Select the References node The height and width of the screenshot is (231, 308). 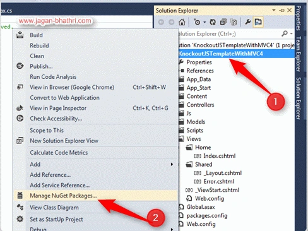point(200,71)
